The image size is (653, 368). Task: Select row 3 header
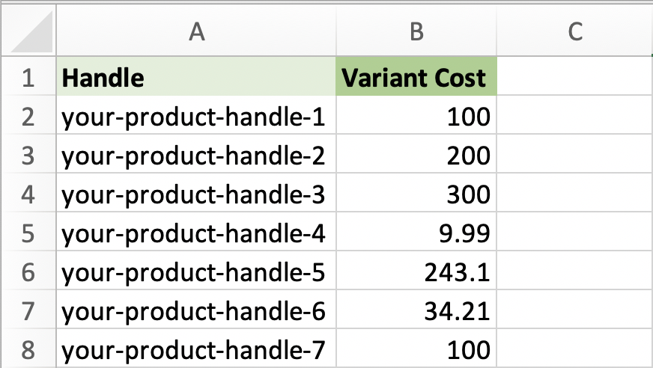[28, 154]
